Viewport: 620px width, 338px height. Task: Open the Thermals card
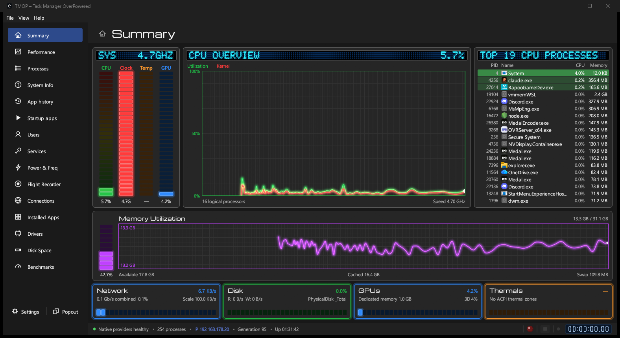tap(548, 301)
